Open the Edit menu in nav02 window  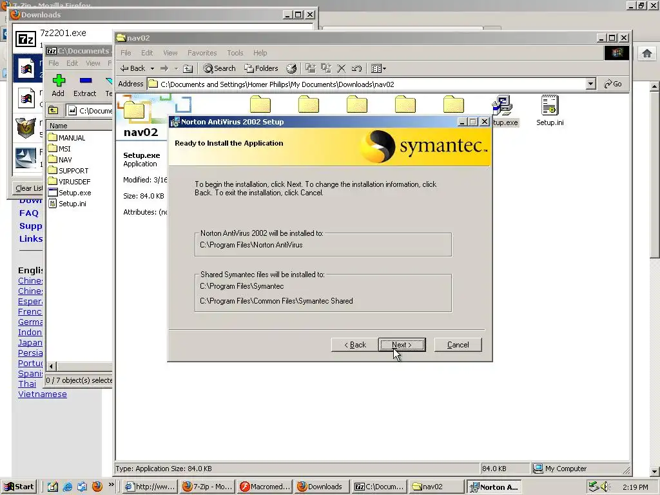click(147, 53)
